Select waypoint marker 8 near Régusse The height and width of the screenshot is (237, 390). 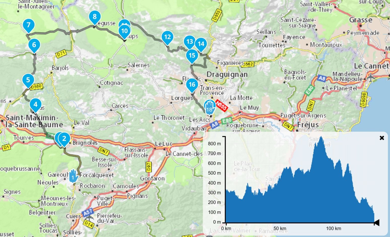click(x=95, y=17)
